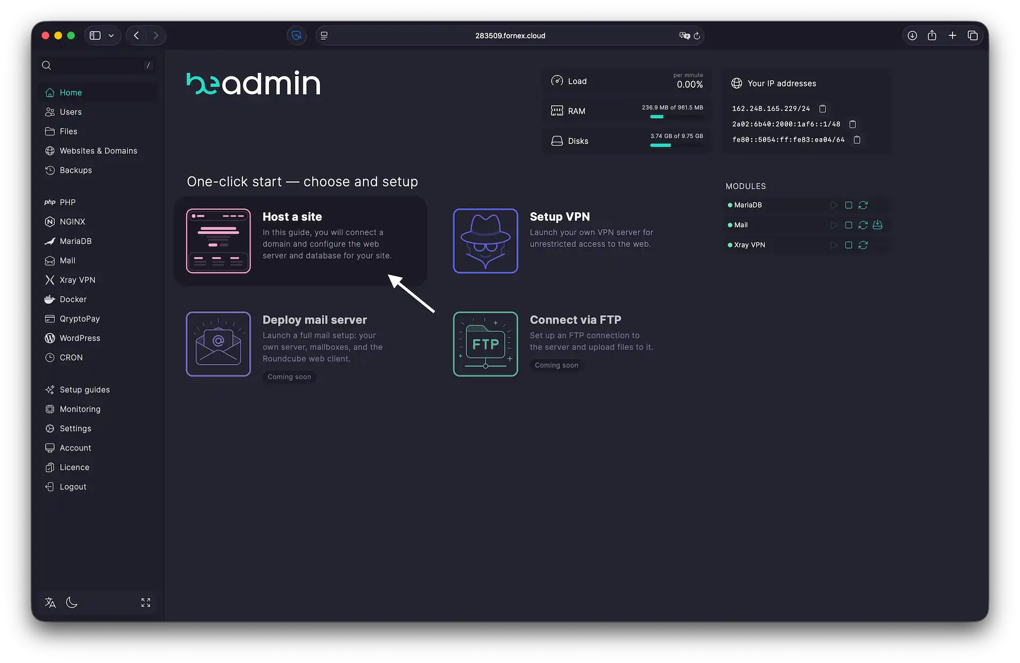1020x663 pixels.
Task: Start the Xray VPN module
Action: click(834, 245)
